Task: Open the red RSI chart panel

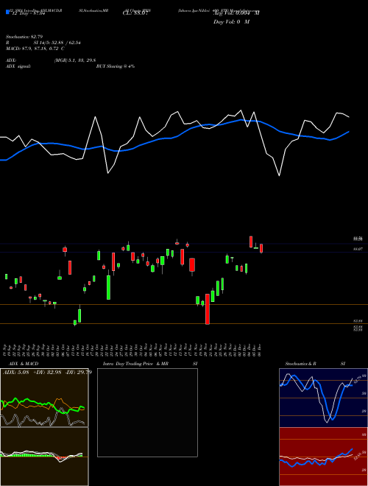Action: pyautogui.click(x=323, y=457)
